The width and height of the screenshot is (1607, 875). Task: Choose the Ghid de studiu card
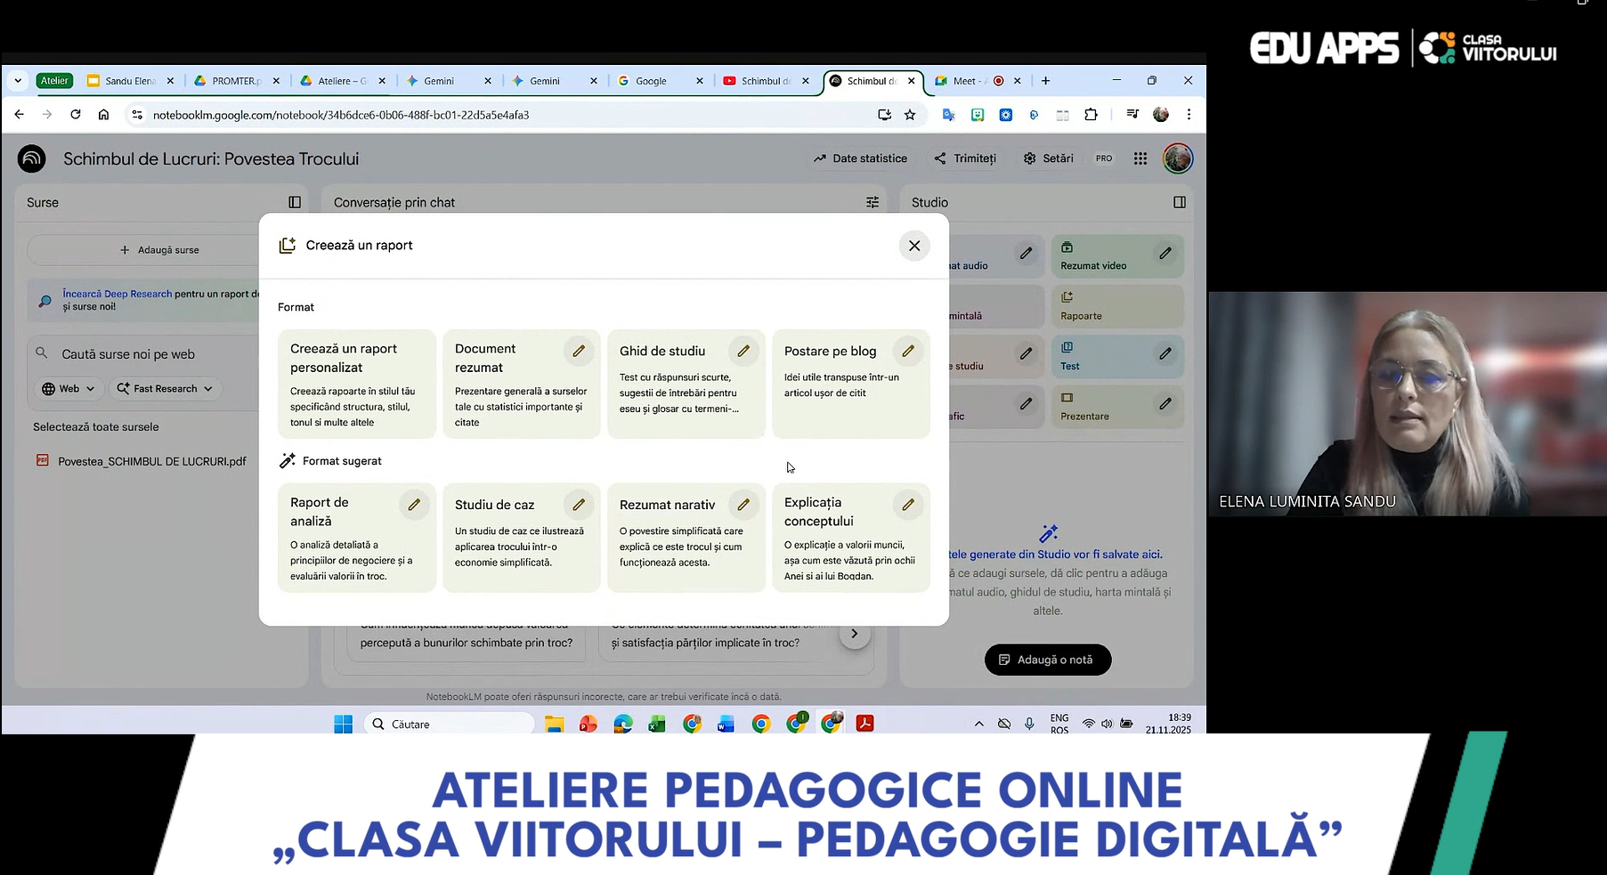pos(686,384)
